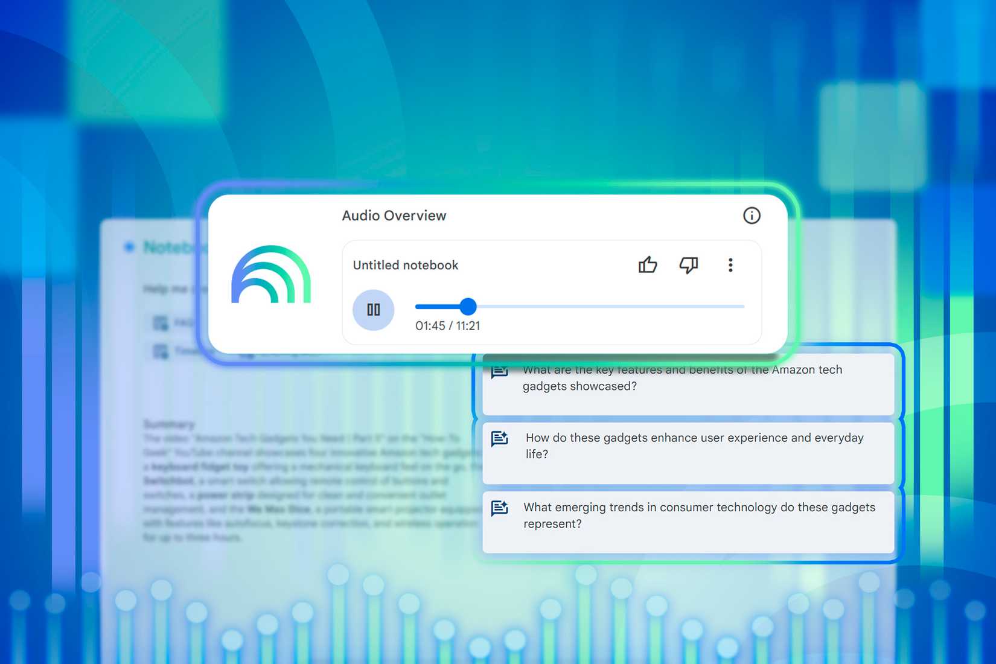
Task: Select the Amazon tech gadgets features question
Action: pos(688,384)
